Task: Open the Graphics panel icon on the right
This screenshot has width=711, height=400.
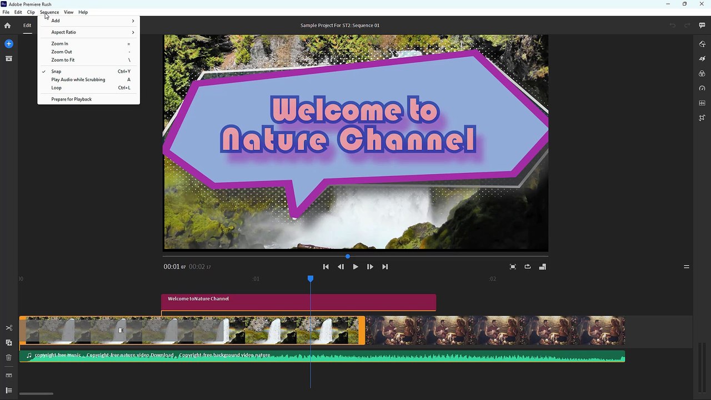Action: [702, 44]
